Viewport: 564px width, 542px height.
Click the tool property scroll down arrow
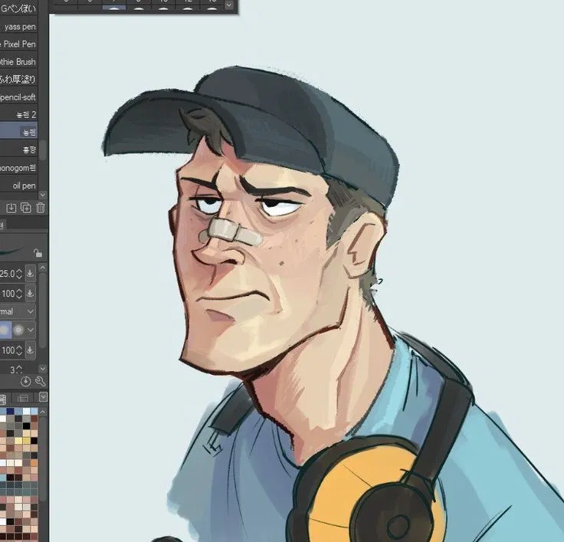tap(42, 369)
